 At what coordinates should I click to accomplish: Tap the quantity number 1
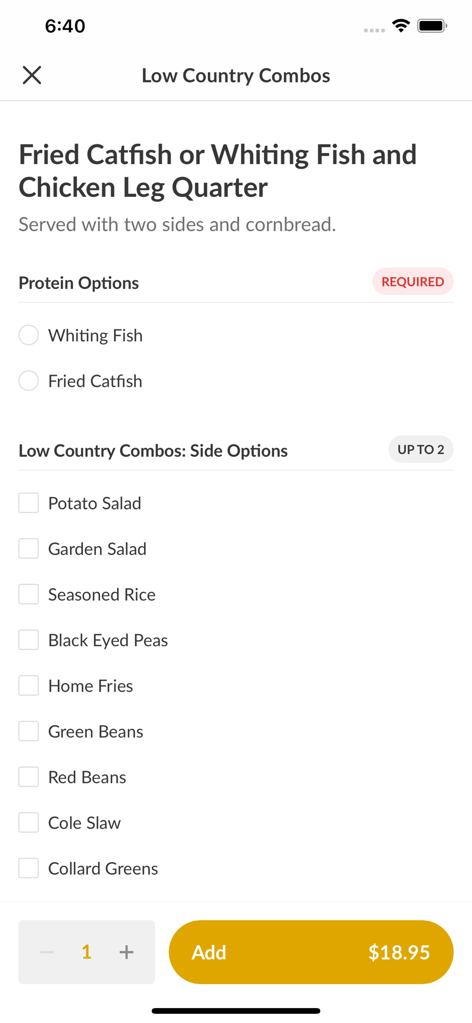87,952
